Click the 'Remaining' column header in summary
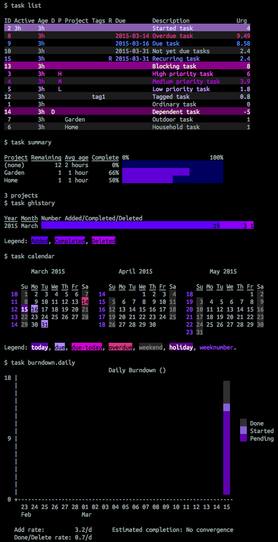The width and height of the screenshot is (278, 542). (x=46, y=157)
